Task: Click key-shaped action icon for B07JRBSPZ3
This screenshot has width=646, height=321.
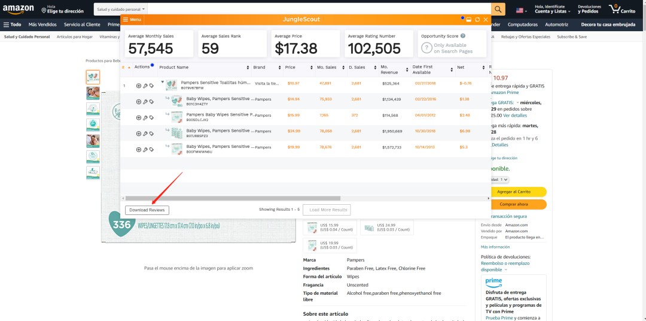Action: click(145, 134)
